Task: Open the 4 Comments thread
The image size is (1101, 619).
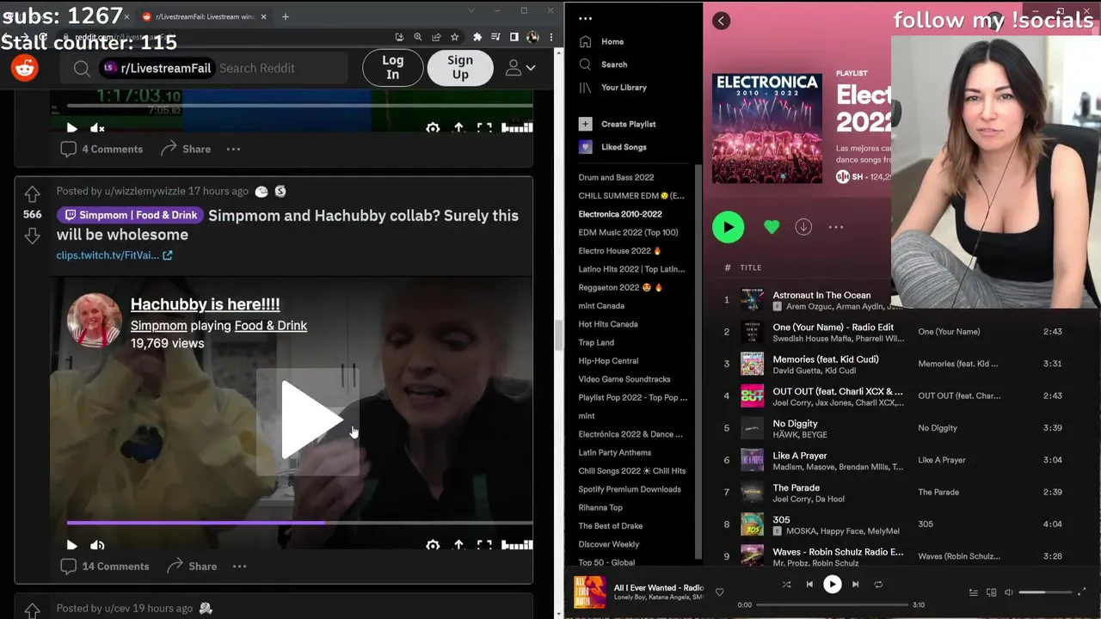Action: [x=101, y=149]
